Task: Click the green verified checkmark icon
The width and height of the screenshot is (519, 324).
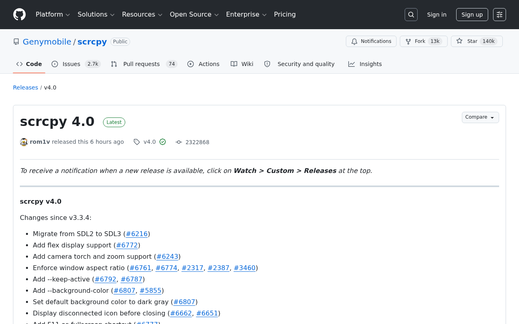Action: (x=163, y=142)
